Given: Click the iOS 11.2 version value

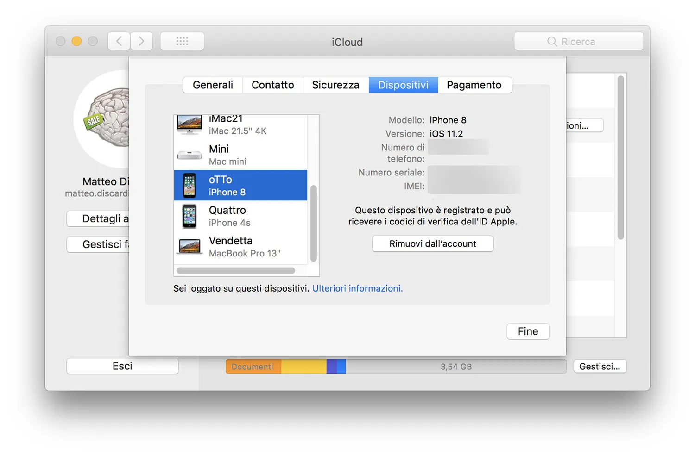Looking at the screenshot, I should pos(446,134).
